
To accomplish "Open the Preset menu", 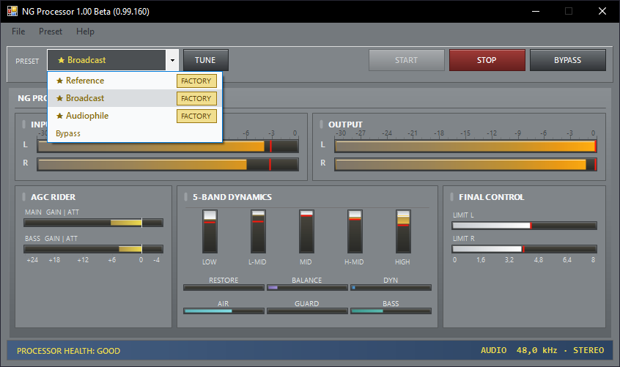I will (x=51, y=31).
